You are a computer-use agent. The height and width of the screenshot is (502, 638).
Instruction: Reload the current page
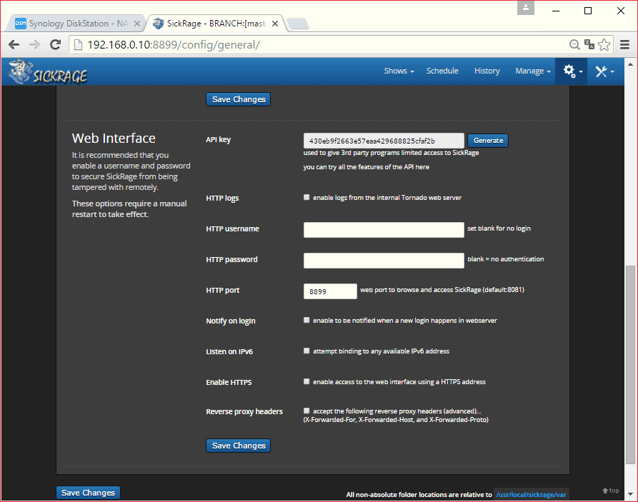[x=55, y=45]
